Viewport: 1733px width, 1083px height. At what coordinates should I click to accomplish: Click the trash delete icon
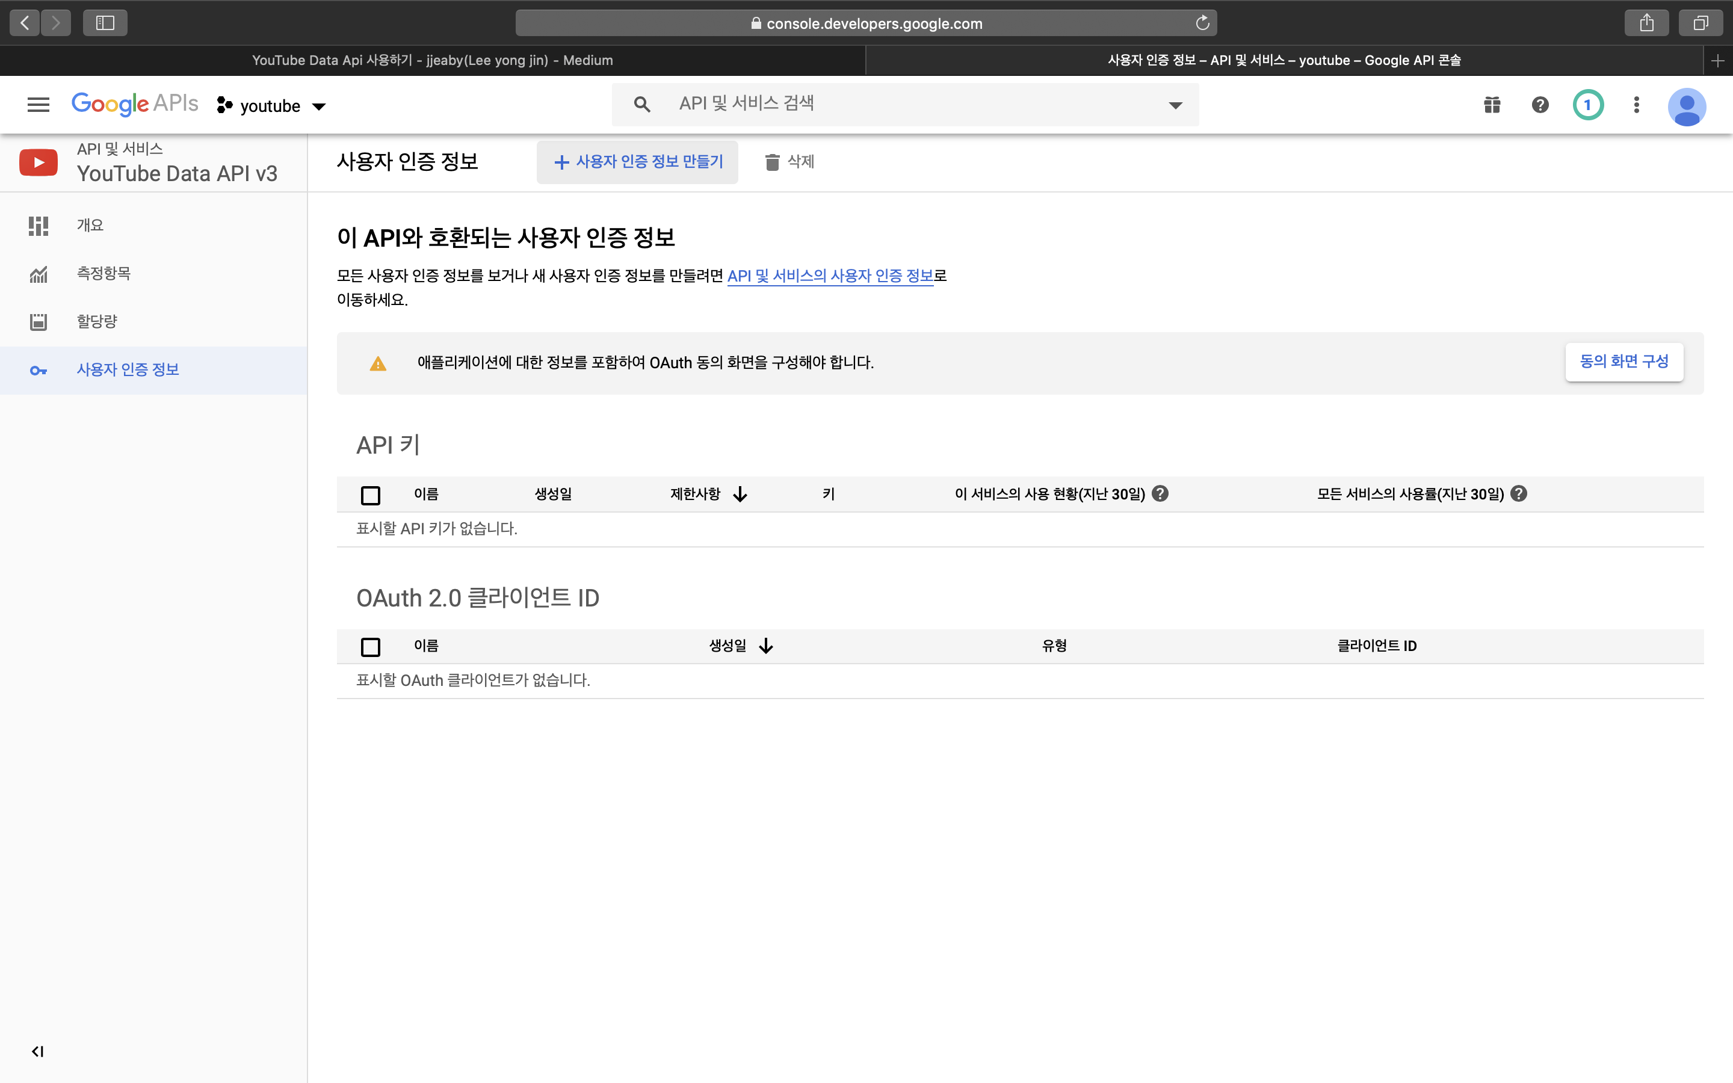[772, 162]
